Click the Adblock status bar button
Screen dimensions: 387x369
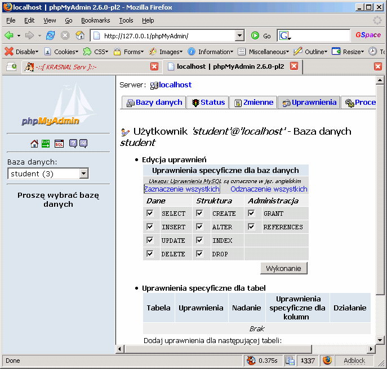point(354,361)
